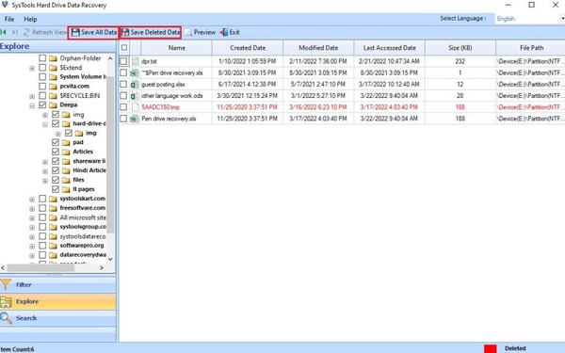Screen dimensions: 565x353
Task: Expand the $RECYCLE.BIN folder node
Action: coord(32,96)
